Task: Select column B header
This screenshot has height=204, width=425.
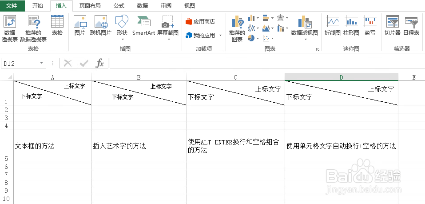Action: [139, 77]
